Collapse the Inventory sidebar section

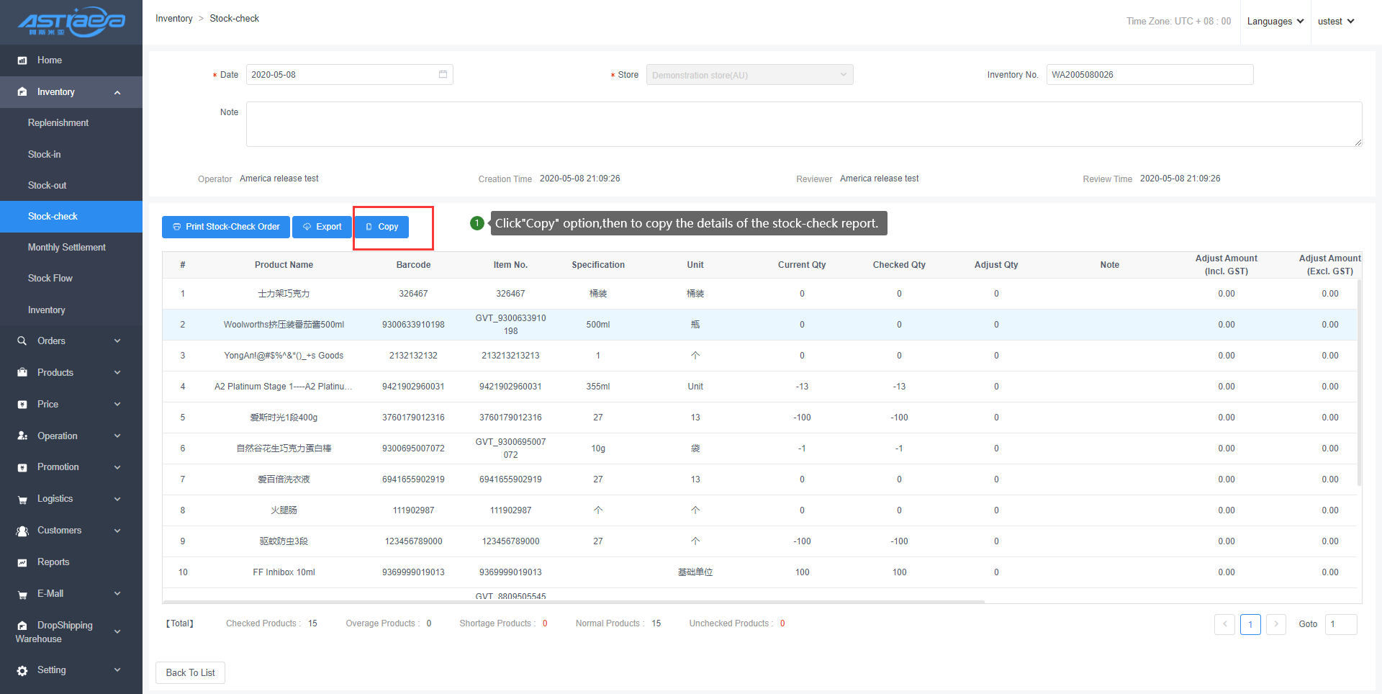click(117, 92)
